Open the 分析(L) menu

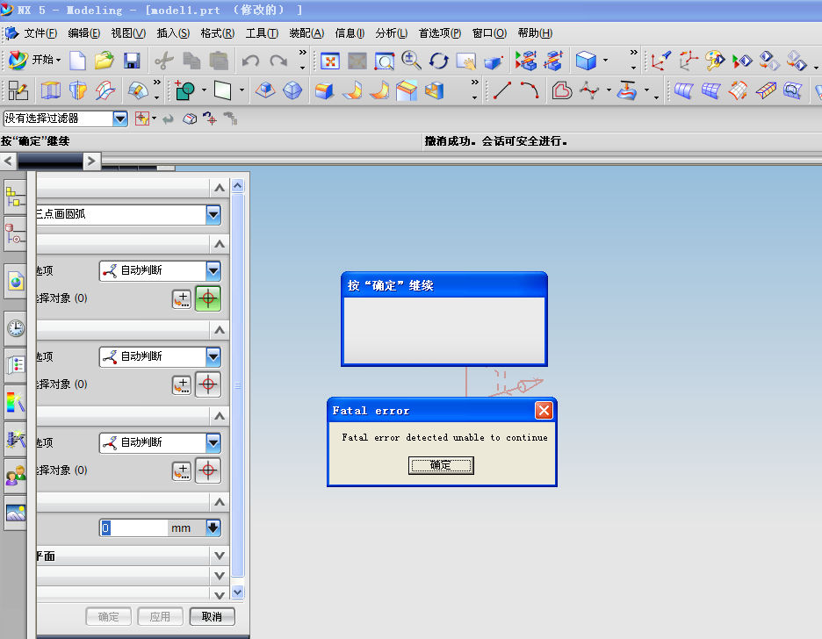tap(392, 33)
